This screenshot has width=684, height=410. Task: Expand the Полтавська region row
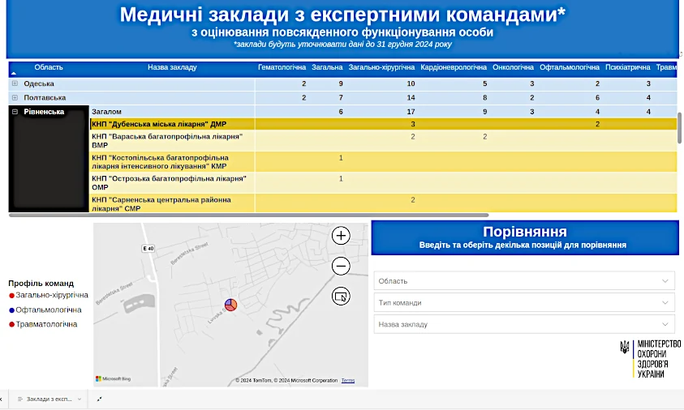pyautogui.click(x=15, y=97)
